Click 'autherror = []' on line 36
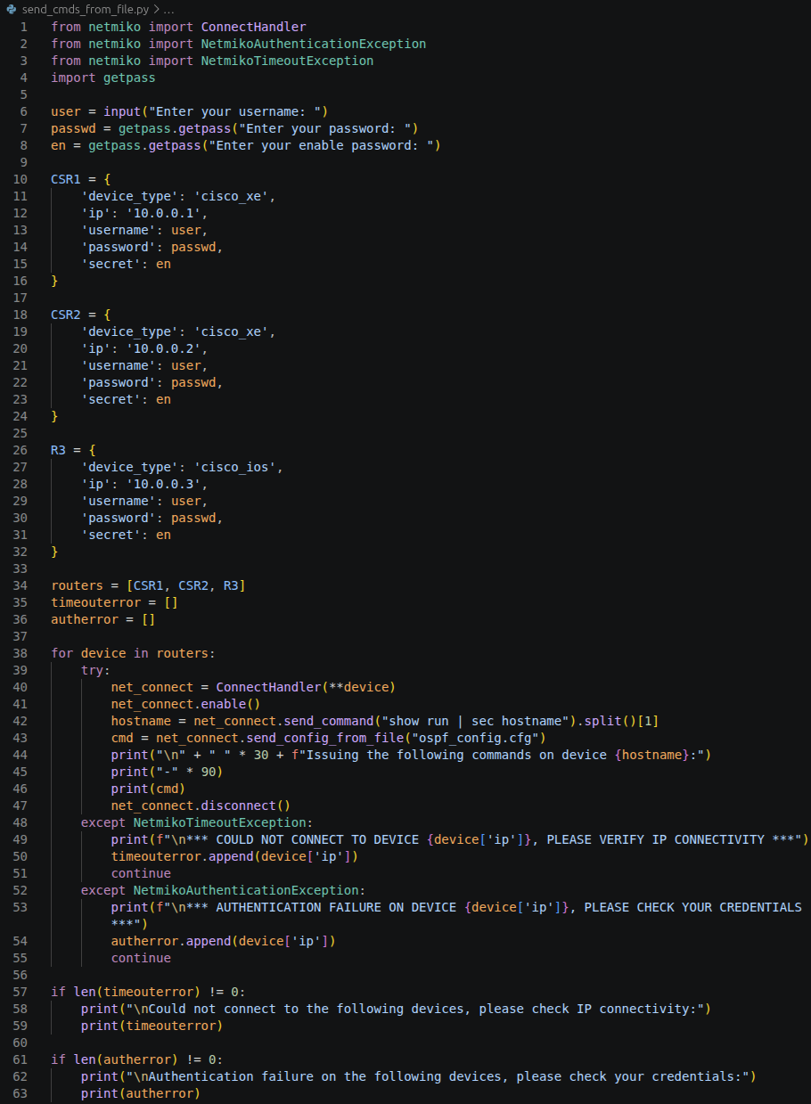This screenshot has height=1104, width=811. (x=103, y=619)
